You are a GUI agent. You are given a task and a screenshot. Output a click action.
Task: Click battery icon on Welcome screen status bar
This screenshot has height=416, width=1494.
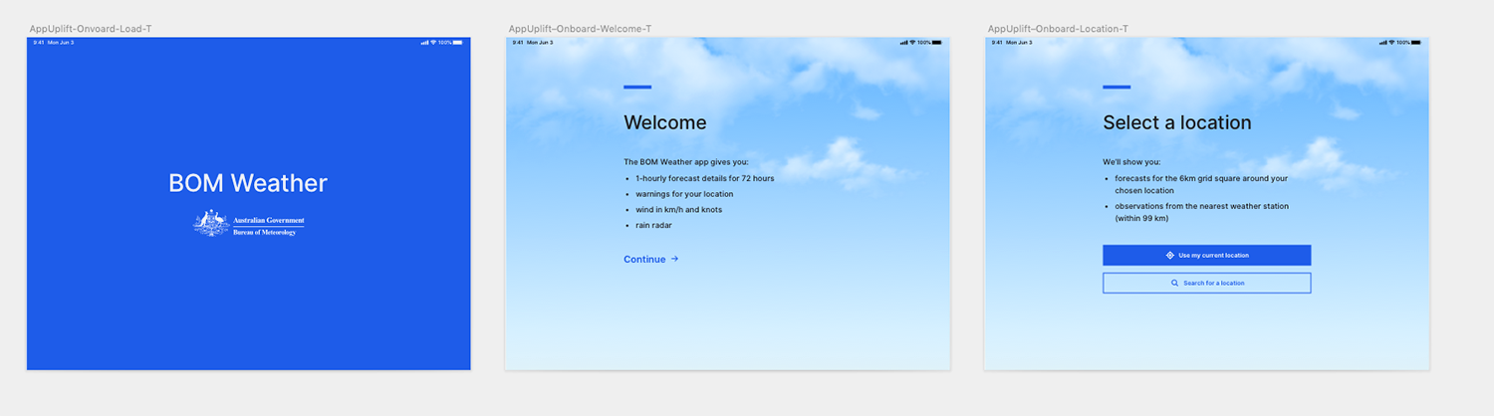click(x=936, y=43)
